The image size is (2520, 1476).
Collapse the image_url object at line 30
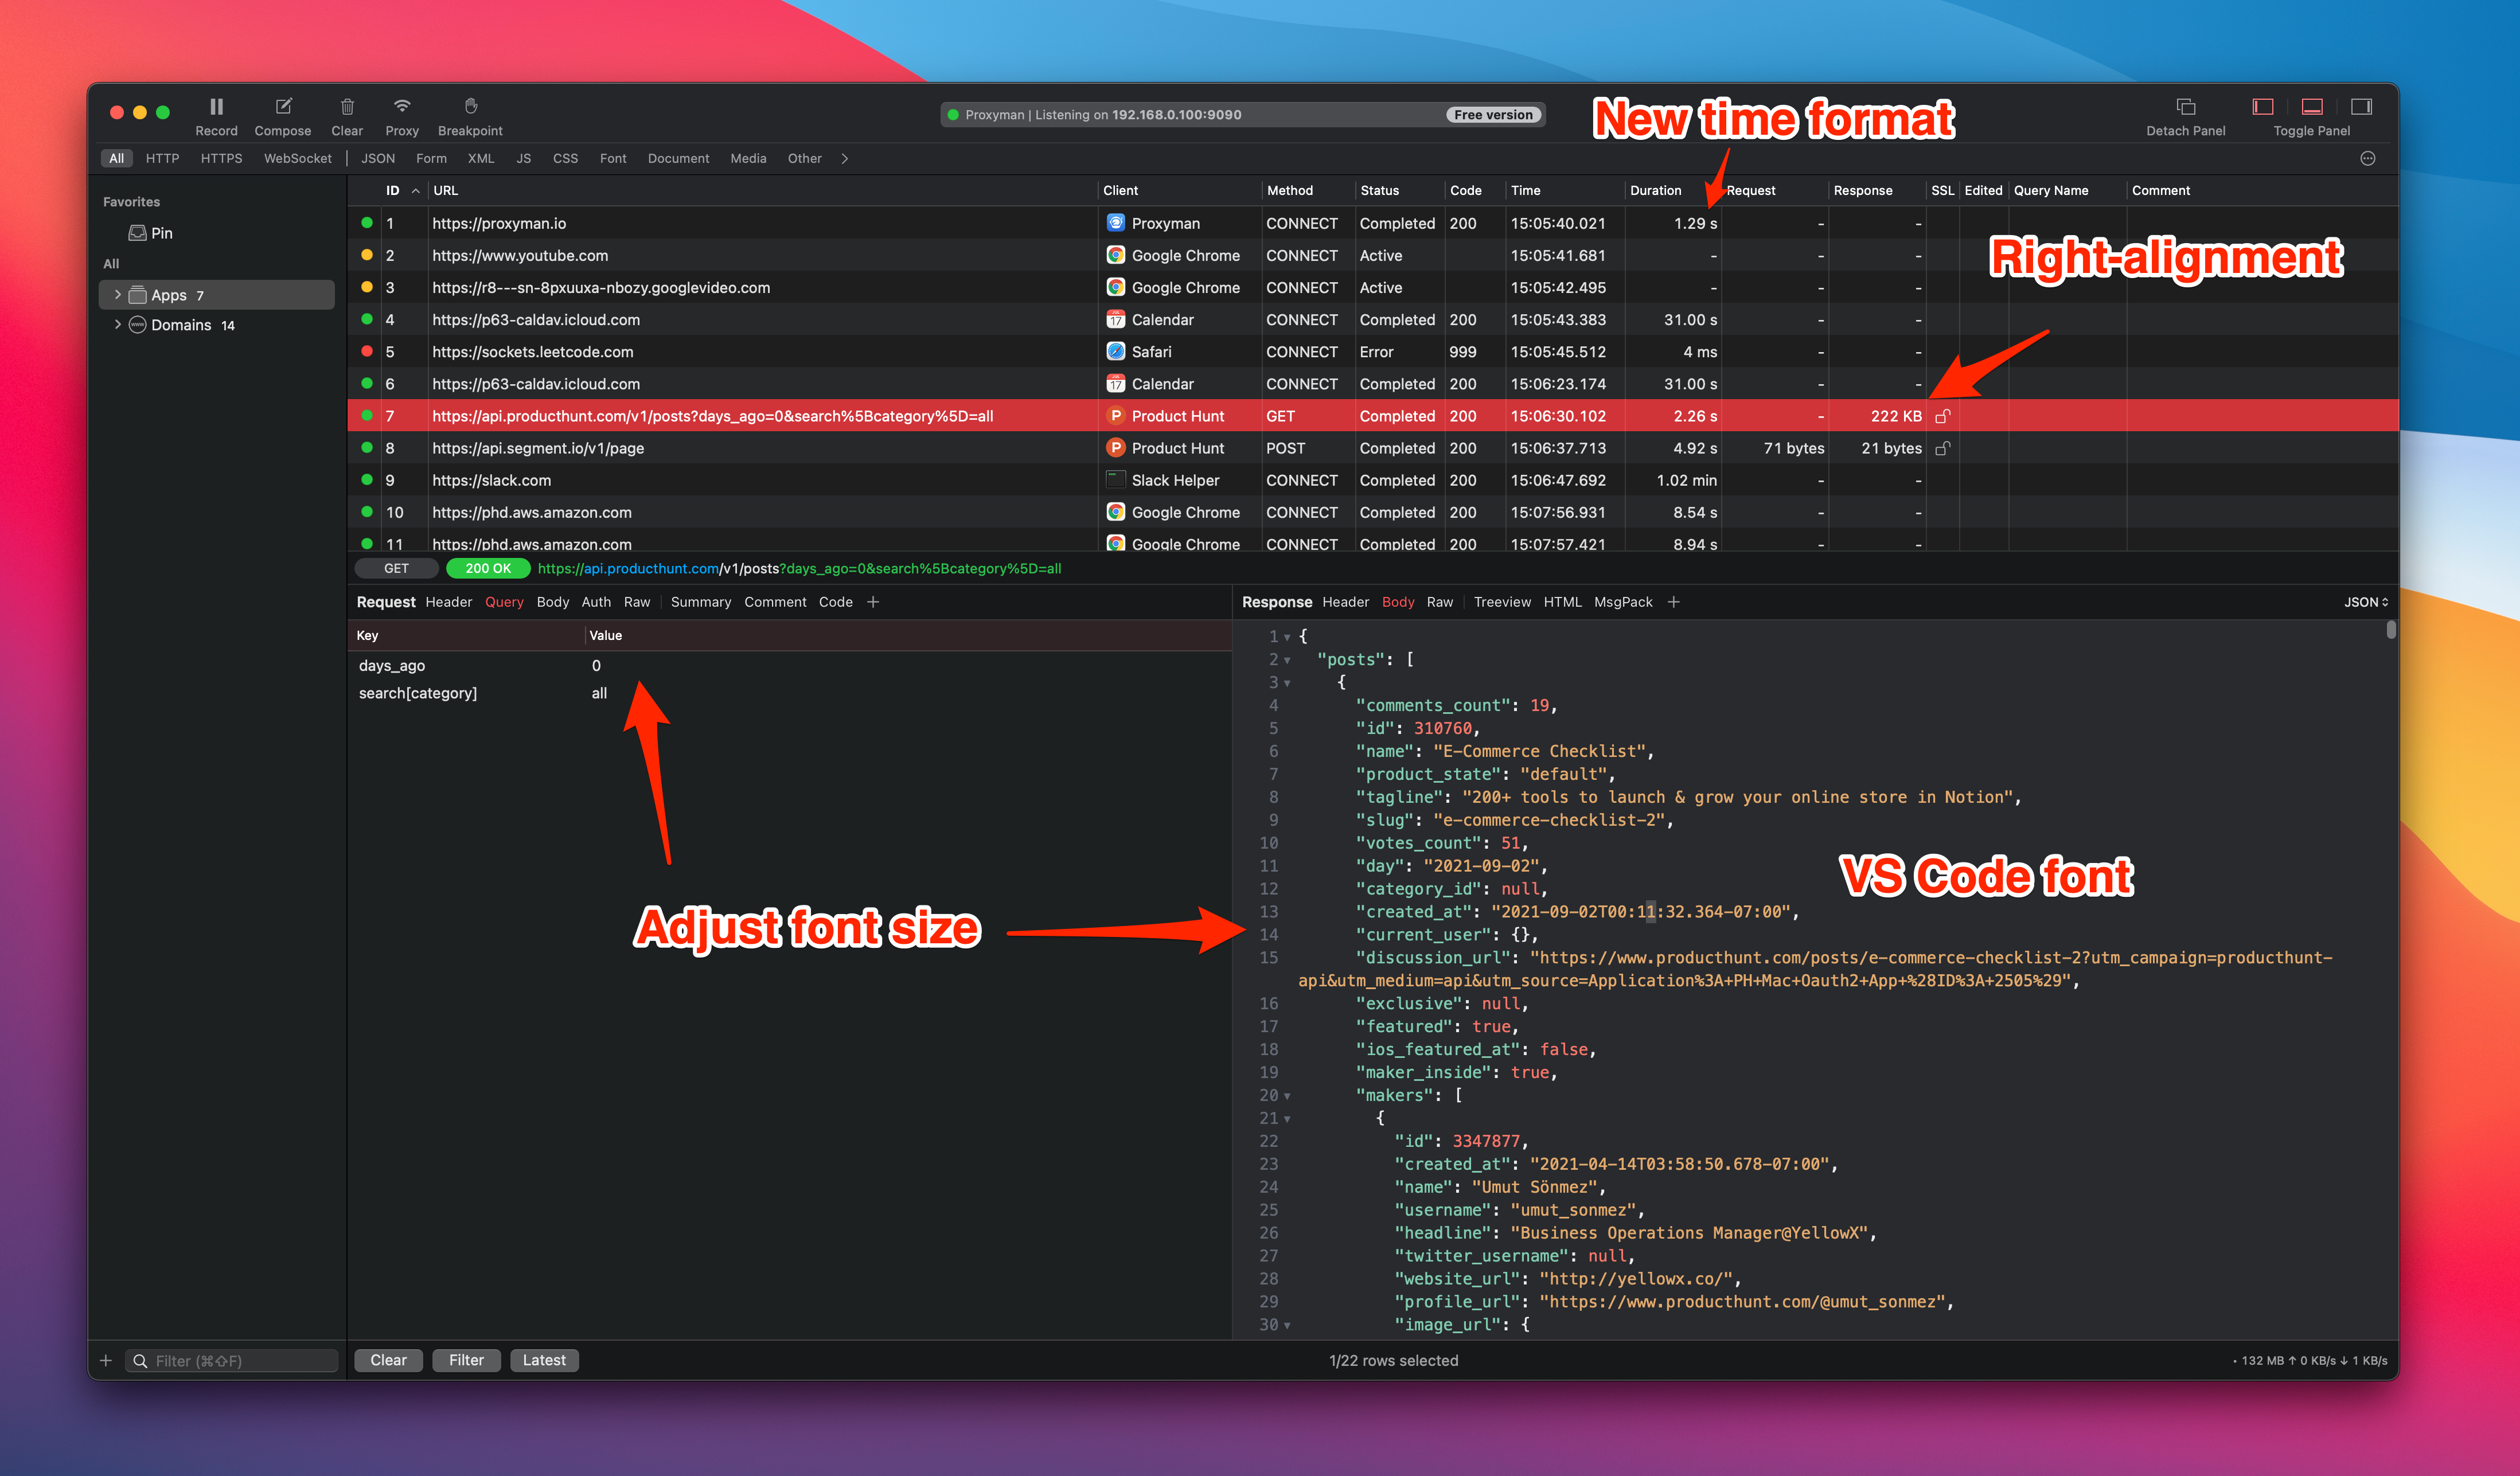[x=1287, y=1325]
